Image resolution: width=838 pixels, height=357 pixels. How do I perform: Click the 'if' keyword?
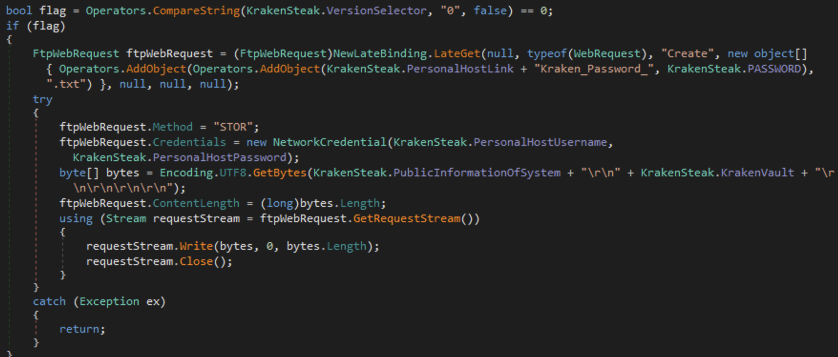[12, 26]
